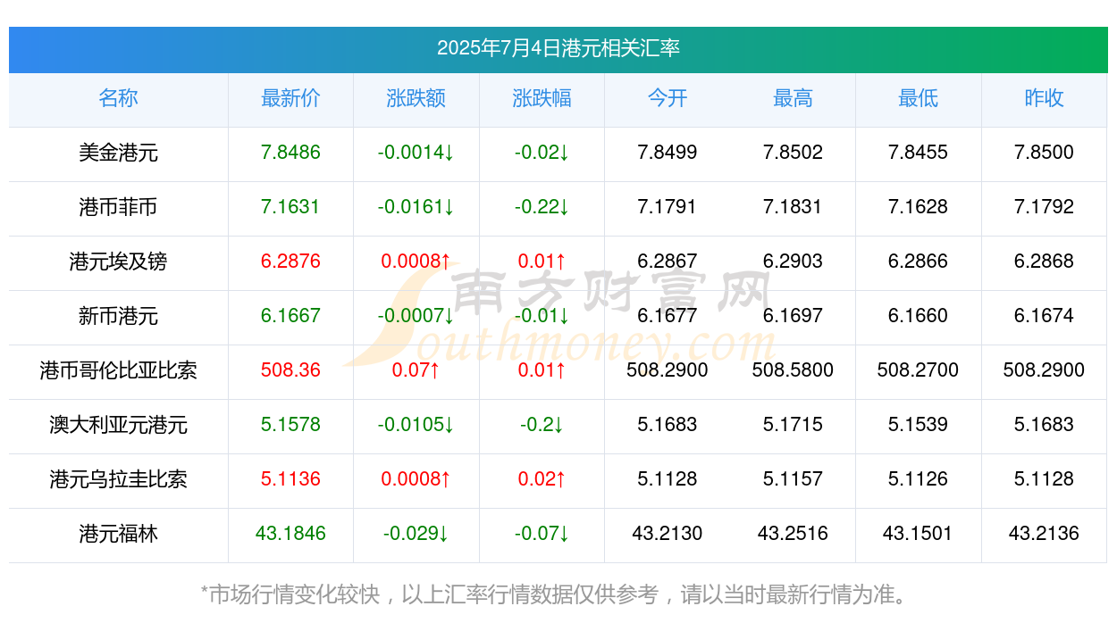Click high value 6.1697
Viewport: 1117px width, 623px height.
click(793, 316)
